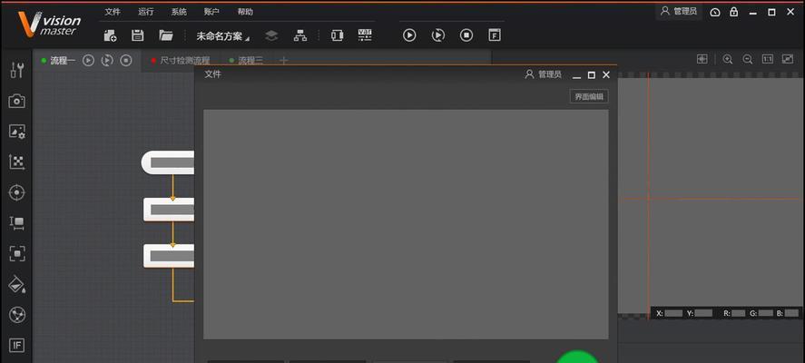Click the layers stack toolbar icon
805x363 pixels.
point(271,35)
